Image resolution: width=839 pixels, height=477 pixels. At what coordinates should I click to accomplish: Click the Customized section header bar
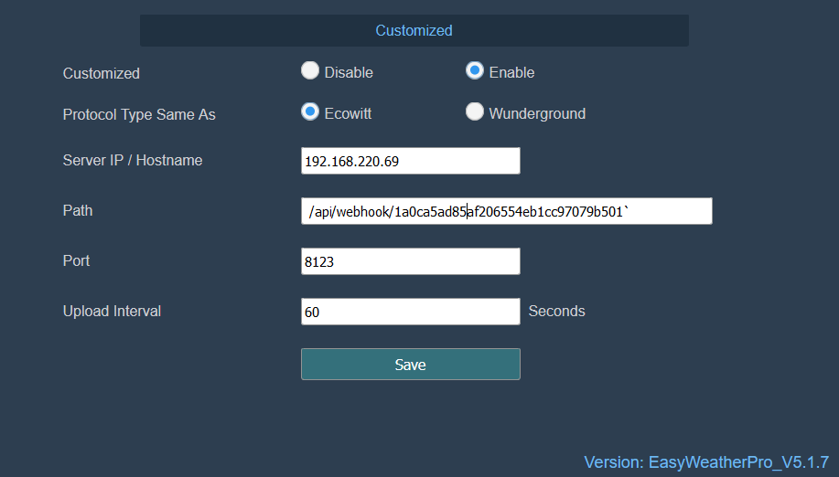pyautogui.click(x=414, y=30)
